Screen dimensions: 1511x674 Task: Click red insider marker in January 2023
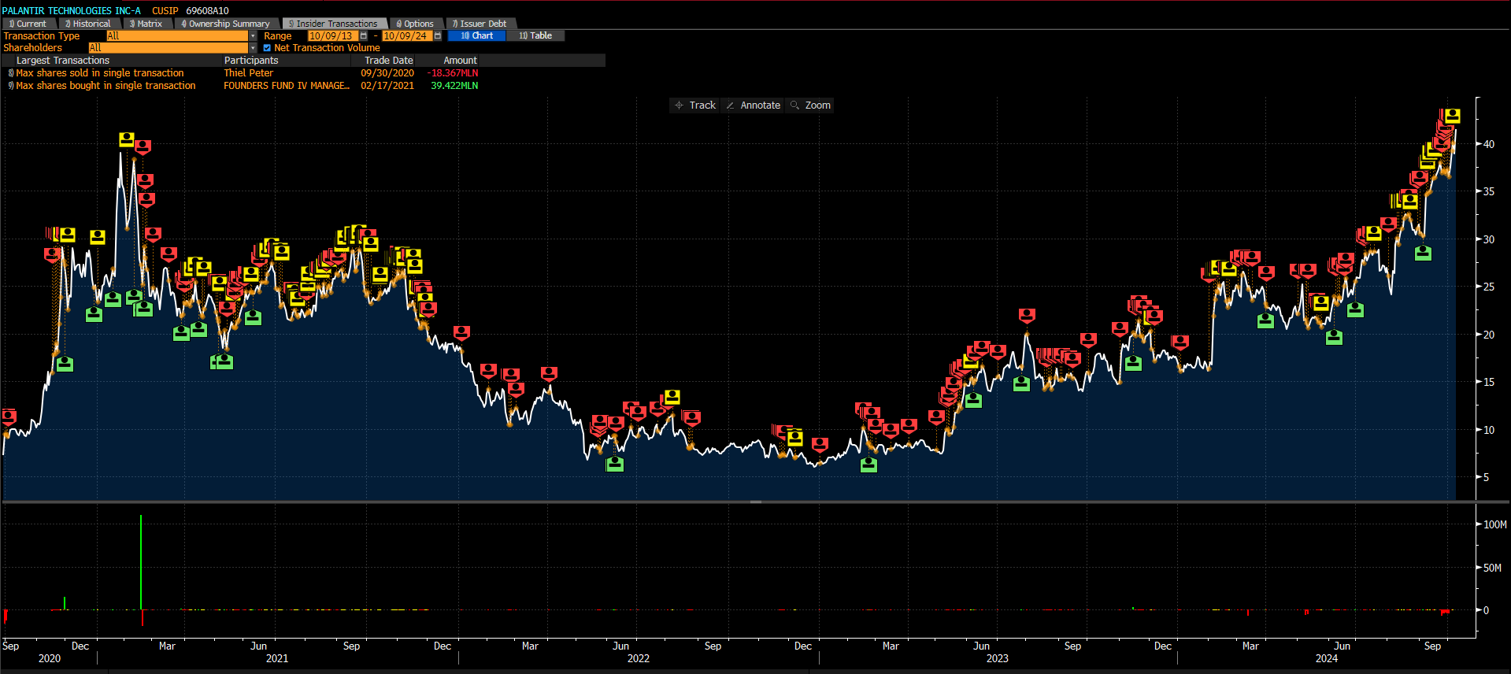pos(820,444)
